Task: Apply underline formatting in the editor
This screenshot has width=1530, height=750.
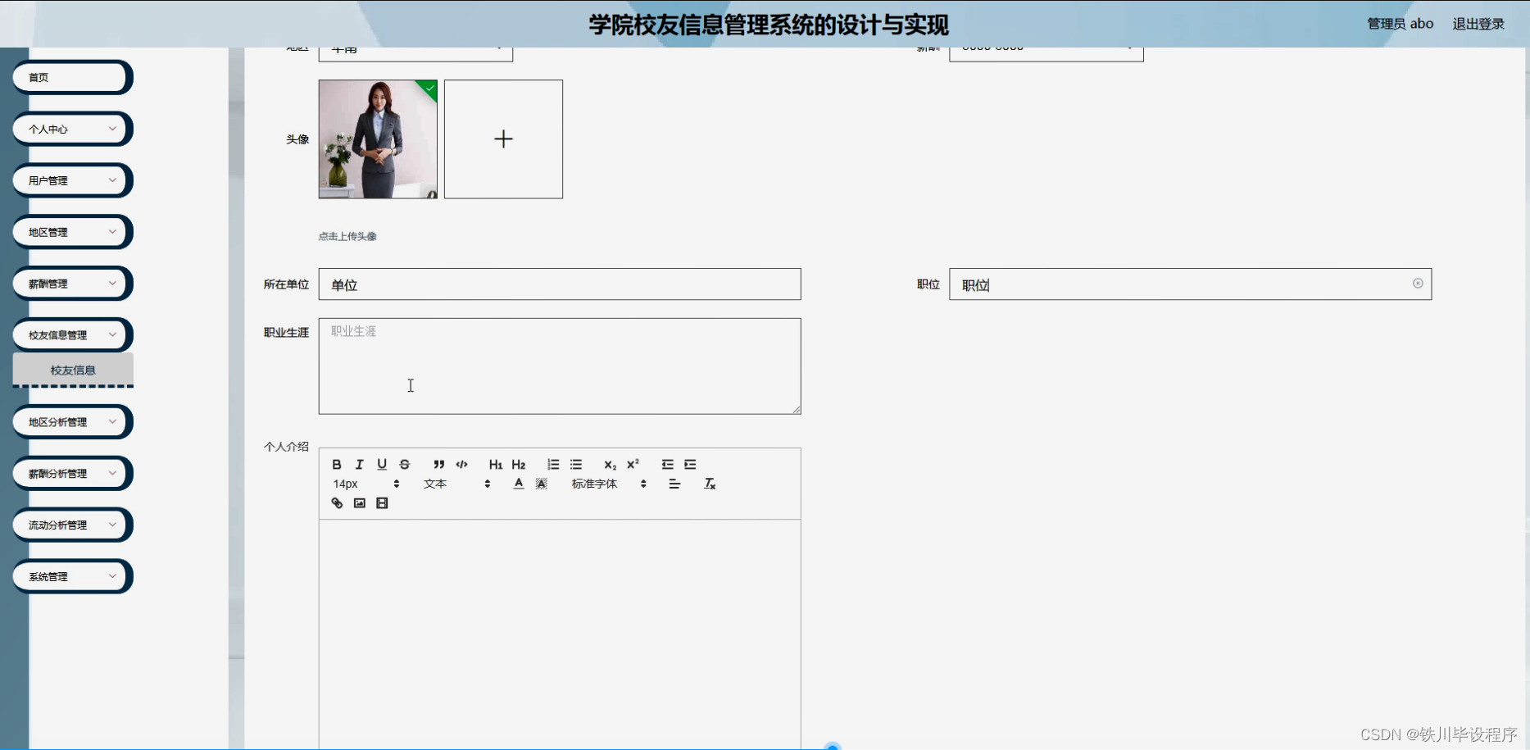Action: coord(381,464)
